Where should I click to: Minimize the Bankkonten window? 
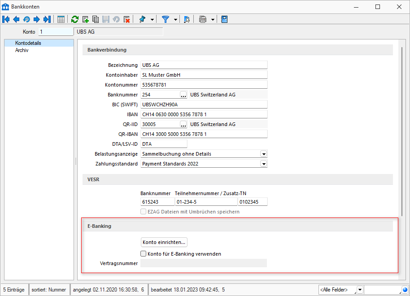coord(356,7)
